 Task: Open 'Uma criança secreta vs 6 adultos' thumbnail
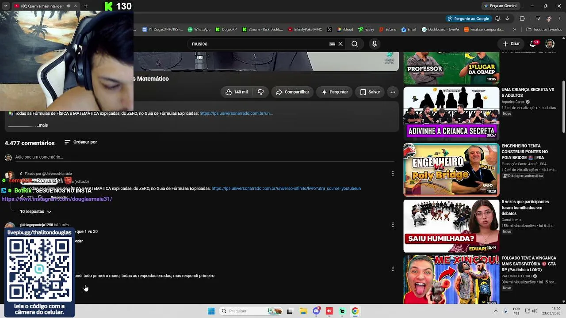coord(451,113)
